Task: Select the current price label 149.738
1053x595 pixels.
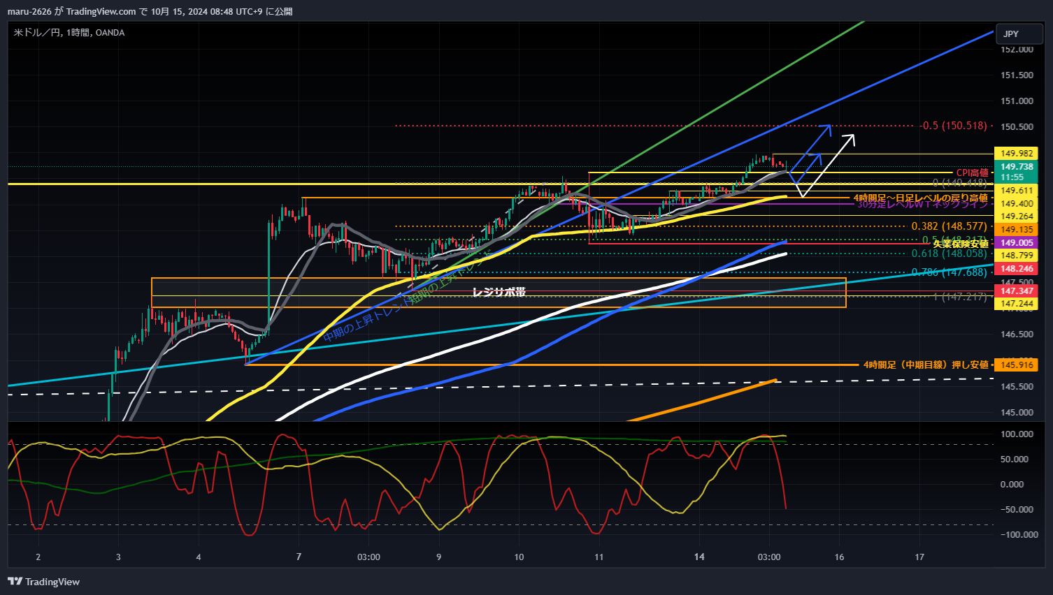Action: pos(1016,167)
